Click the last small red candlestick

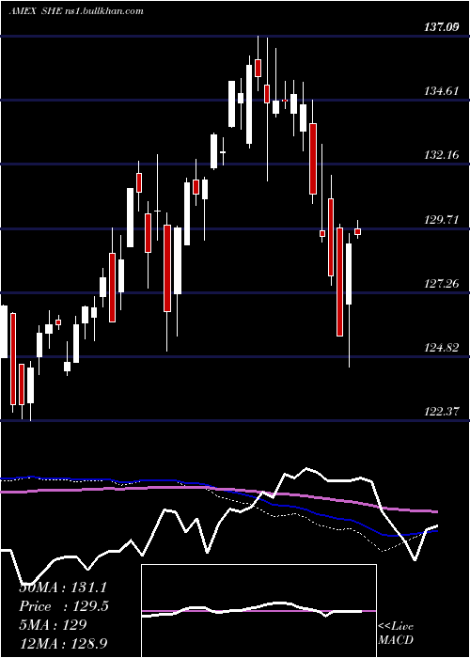357,231
